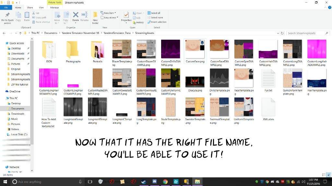The width and height of the screenshot is (332, 186).
Task: Select OneDrive in the navigation pane
Action: (15, 91)
